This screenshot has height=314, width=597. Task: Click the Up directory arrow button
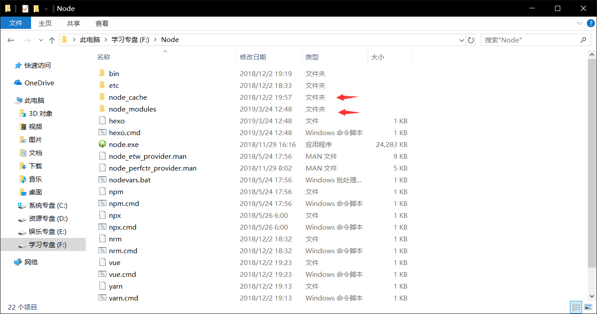[52, 40]
